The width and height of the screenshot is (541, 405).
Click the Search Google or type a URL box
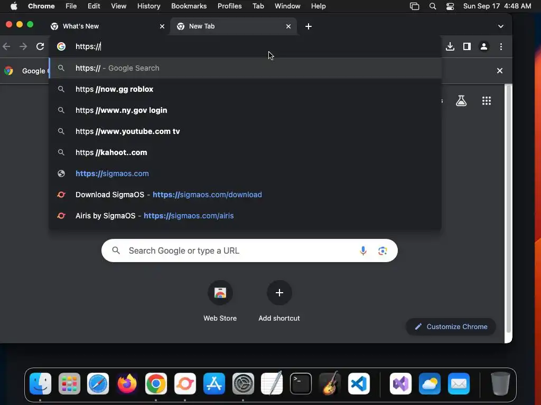249,250
